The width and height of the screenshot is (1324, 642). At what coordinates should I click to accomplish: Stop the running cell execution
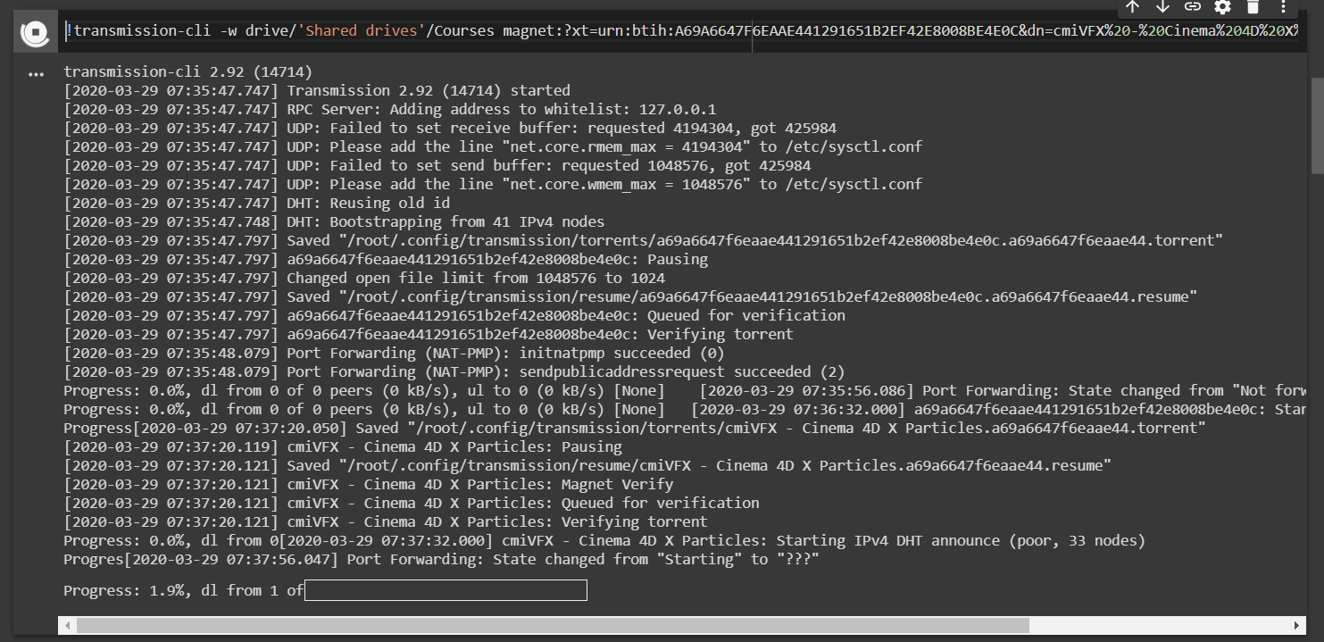pos(35,34)
